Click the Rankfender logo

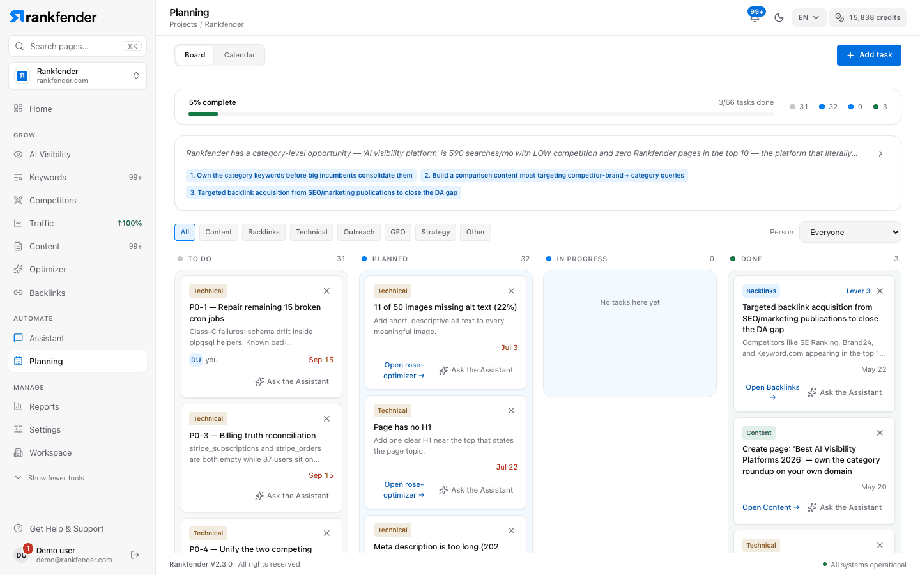(53, 17)
